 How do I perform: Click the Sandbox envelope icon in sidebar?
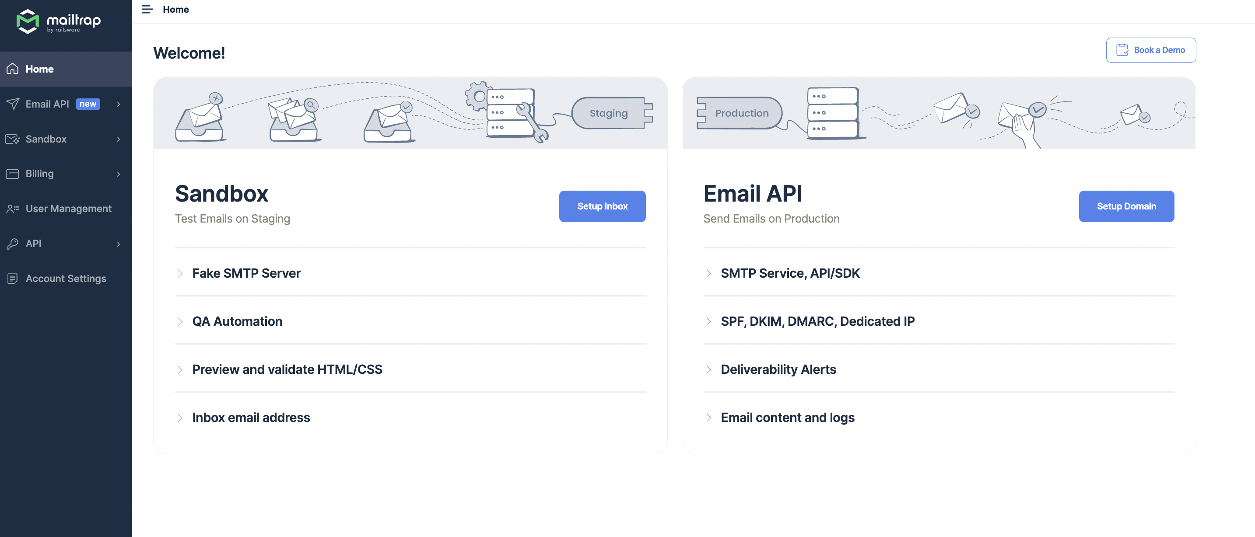tap(13, 139)
